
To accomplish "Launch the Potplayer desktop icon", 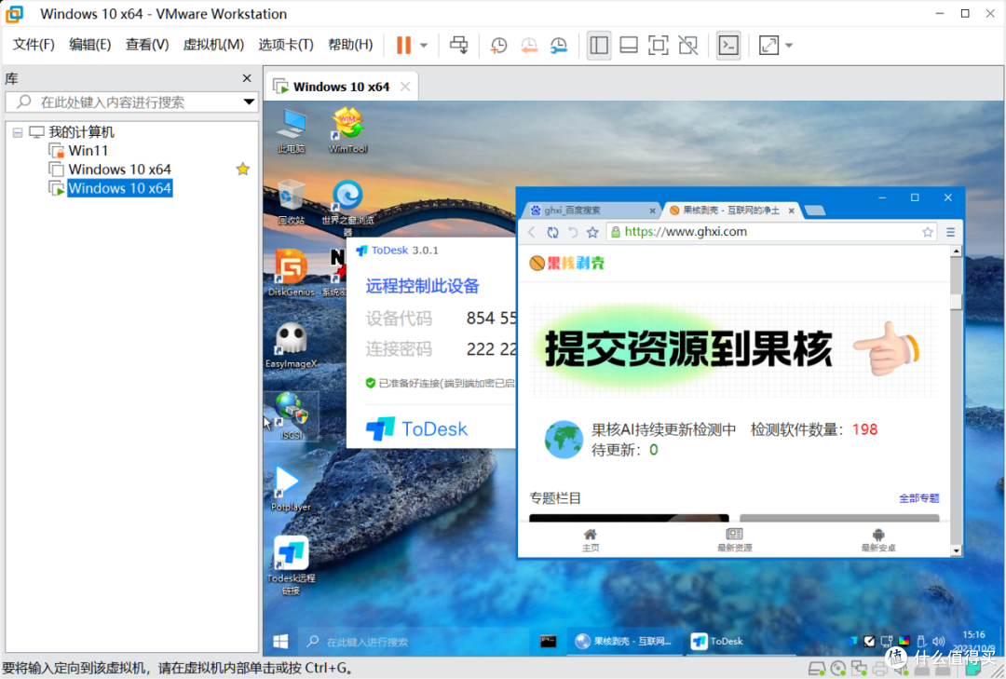I will (x=291, y=488).
